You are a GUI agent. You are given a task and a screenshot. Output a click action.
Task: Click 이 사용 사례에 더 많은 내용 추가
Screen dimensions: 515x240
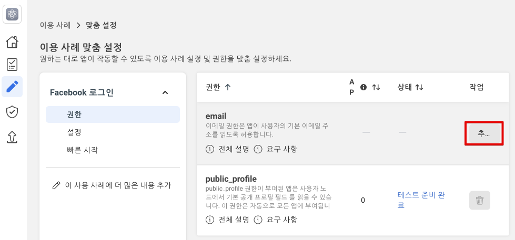pos(118,185)
